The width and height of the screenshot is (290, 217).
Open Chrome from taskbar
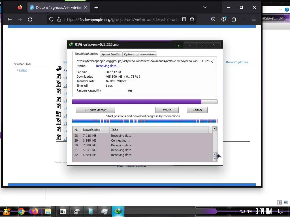coord(21,211)
